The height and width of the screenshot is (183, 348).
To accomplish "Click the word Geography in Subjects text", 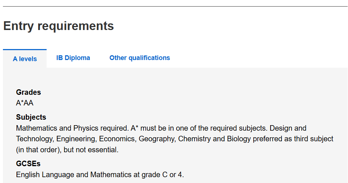I will (157, 139).
